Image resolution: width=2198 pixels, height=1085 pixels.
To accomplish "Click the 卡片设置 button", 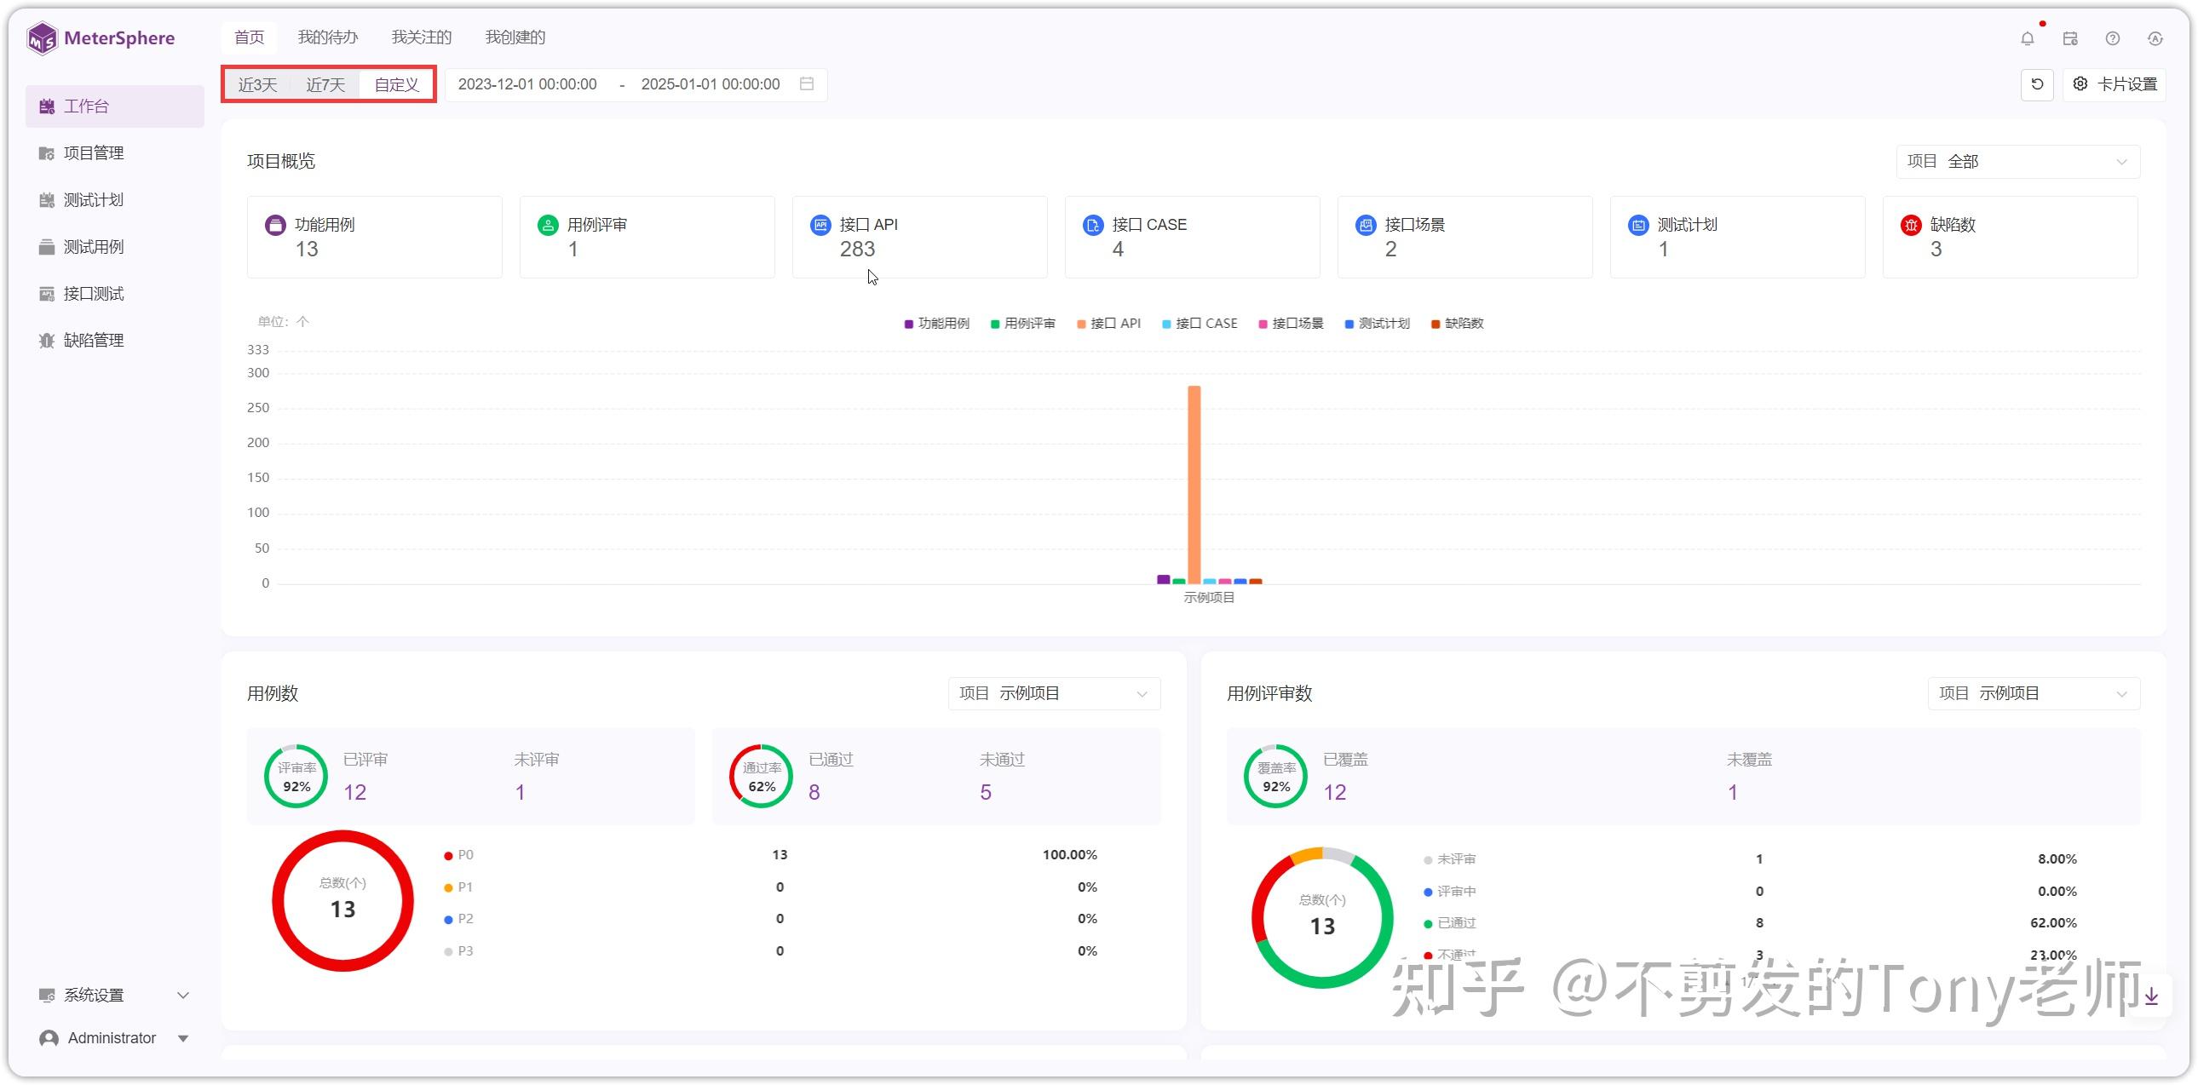I will [2115, 84].
